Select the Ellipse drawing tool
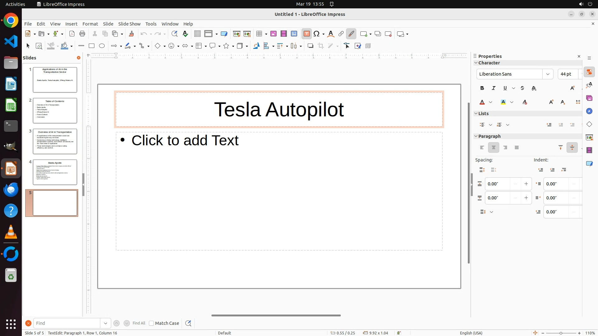This screenshot has width=598, height=336. coord(102,46)
